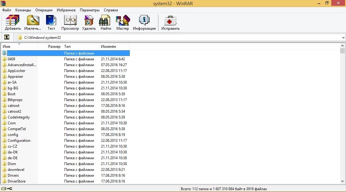Click the disk drive icon in status bar
Image resolution: width=346 pixels, height=192 pixels.
(4, 189)
